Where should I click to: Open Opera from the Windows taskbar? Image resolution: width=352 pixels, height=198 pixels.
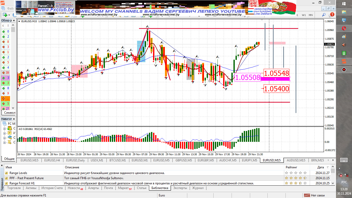point(344,28)
